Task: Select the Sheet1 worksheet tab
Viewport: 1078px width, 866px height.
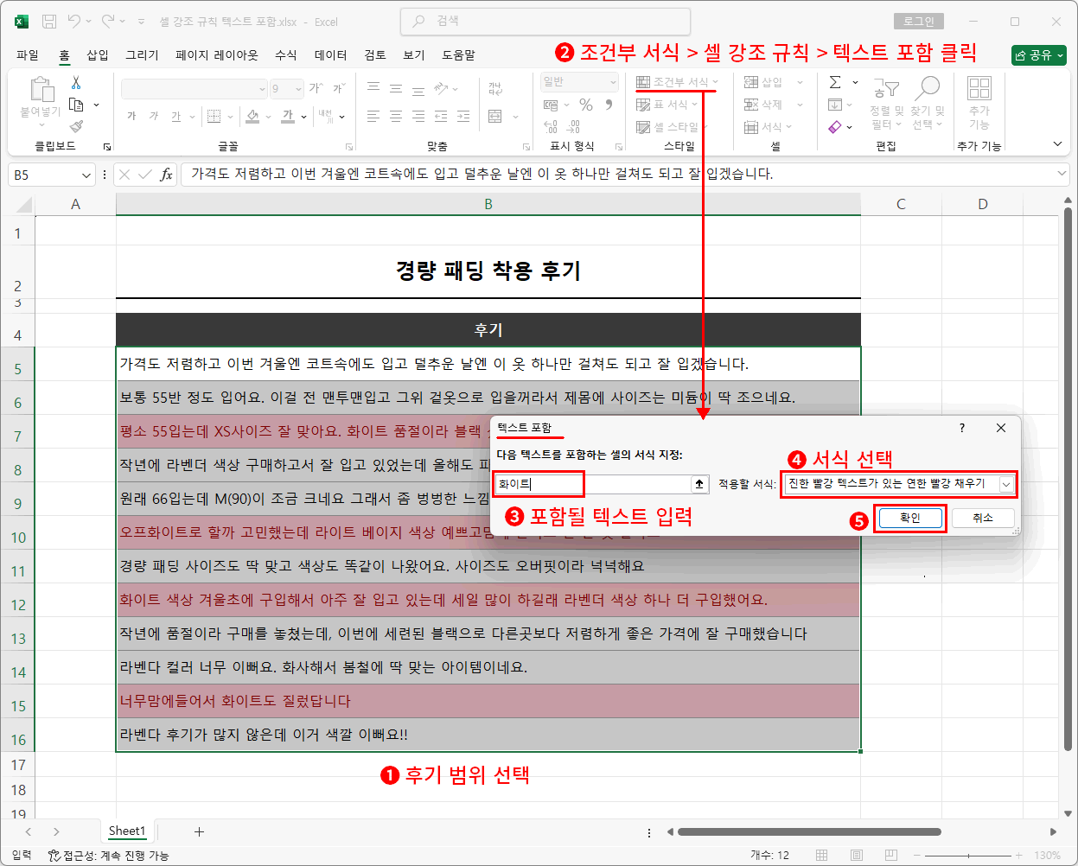Action: (x=127, y=831)
